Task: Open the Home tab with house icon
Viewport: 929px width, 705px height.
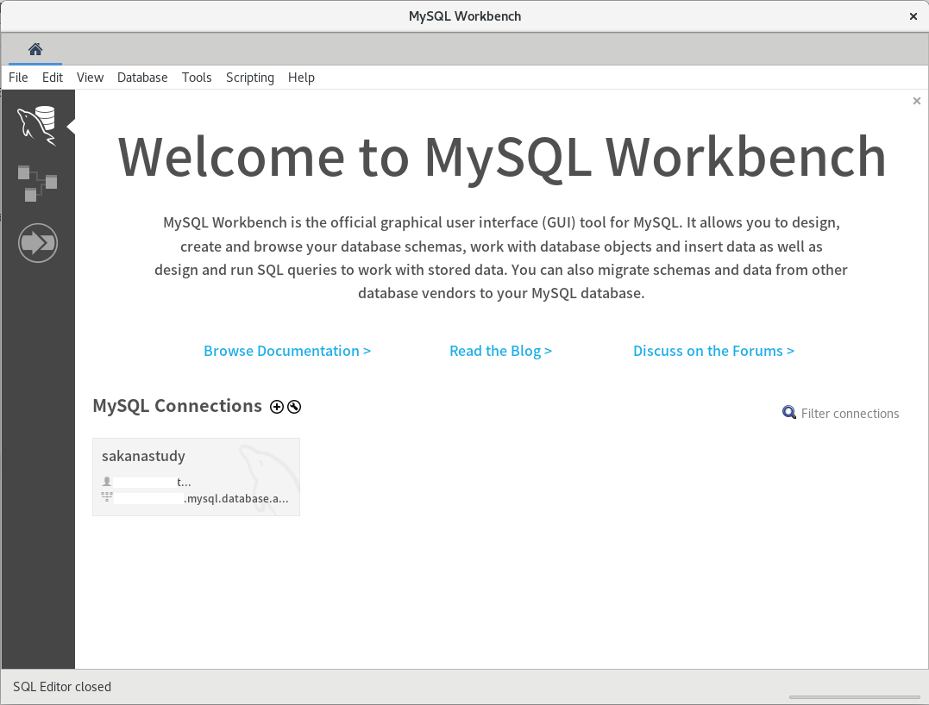Action: click(35, 49)
